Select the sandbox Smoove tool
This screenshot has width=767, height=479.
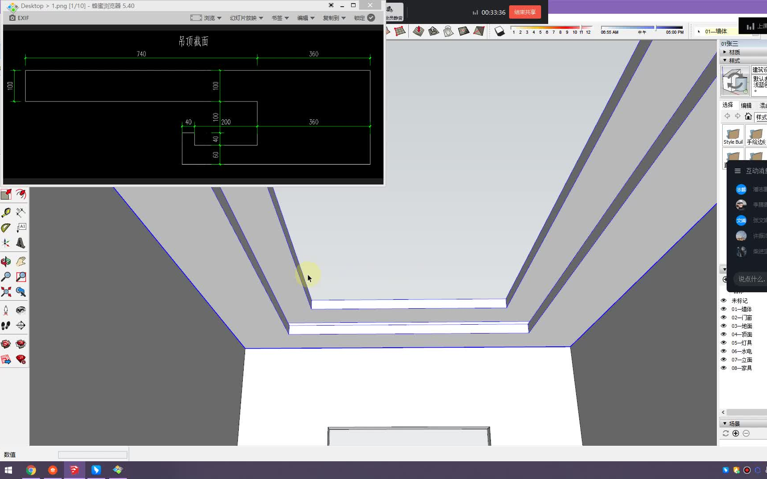[x=419, y=31]
